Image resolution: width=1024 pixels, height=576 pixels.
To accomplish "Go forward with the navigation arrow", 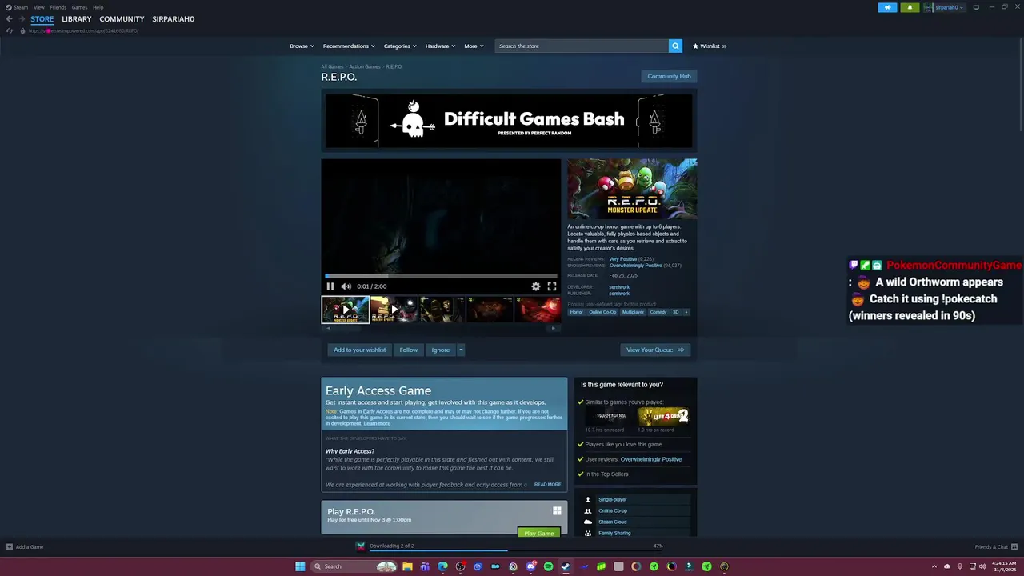I will coord(22,18).
